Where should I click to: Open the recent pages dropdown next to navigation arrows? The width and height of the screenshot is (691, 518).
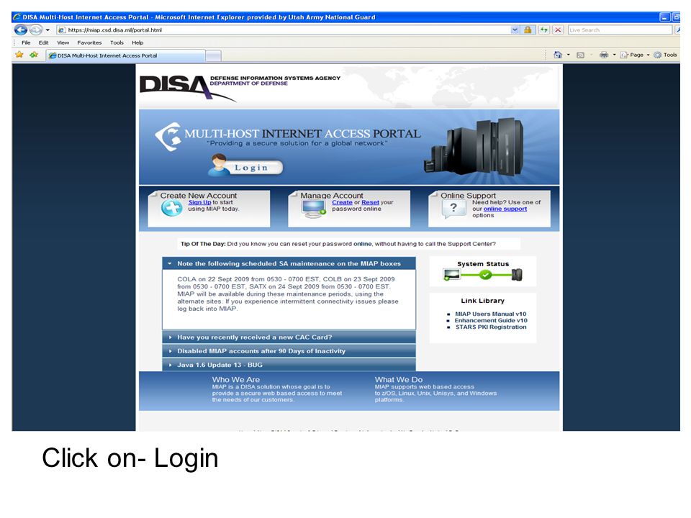(x=48, y=30)
